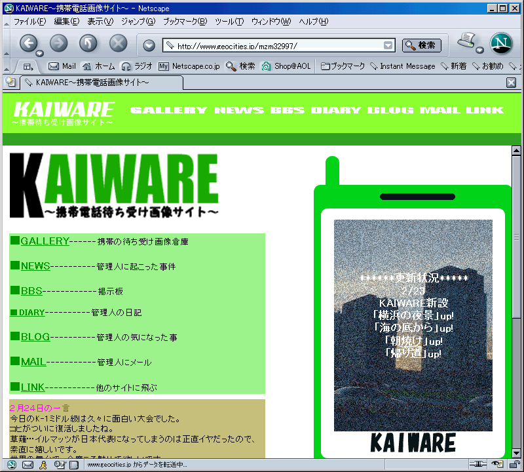Click the Netscape N logo throbber
Screen dimensions: 524x472
click(501, 43)
